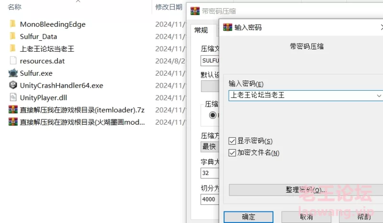Image resolution: width=383 pixels, height=223 pixels.
Task: Select the radio button under 压缩 group
Action: [213, 115]
